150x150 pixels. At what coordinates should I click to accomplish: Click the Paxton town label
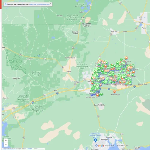pos(144,28)
